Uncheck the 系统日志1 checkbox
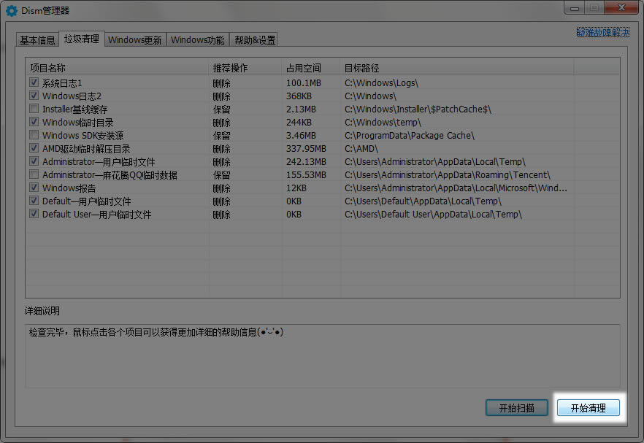The width and height of the screenshot is (644, 443). [x=34, y=82]
